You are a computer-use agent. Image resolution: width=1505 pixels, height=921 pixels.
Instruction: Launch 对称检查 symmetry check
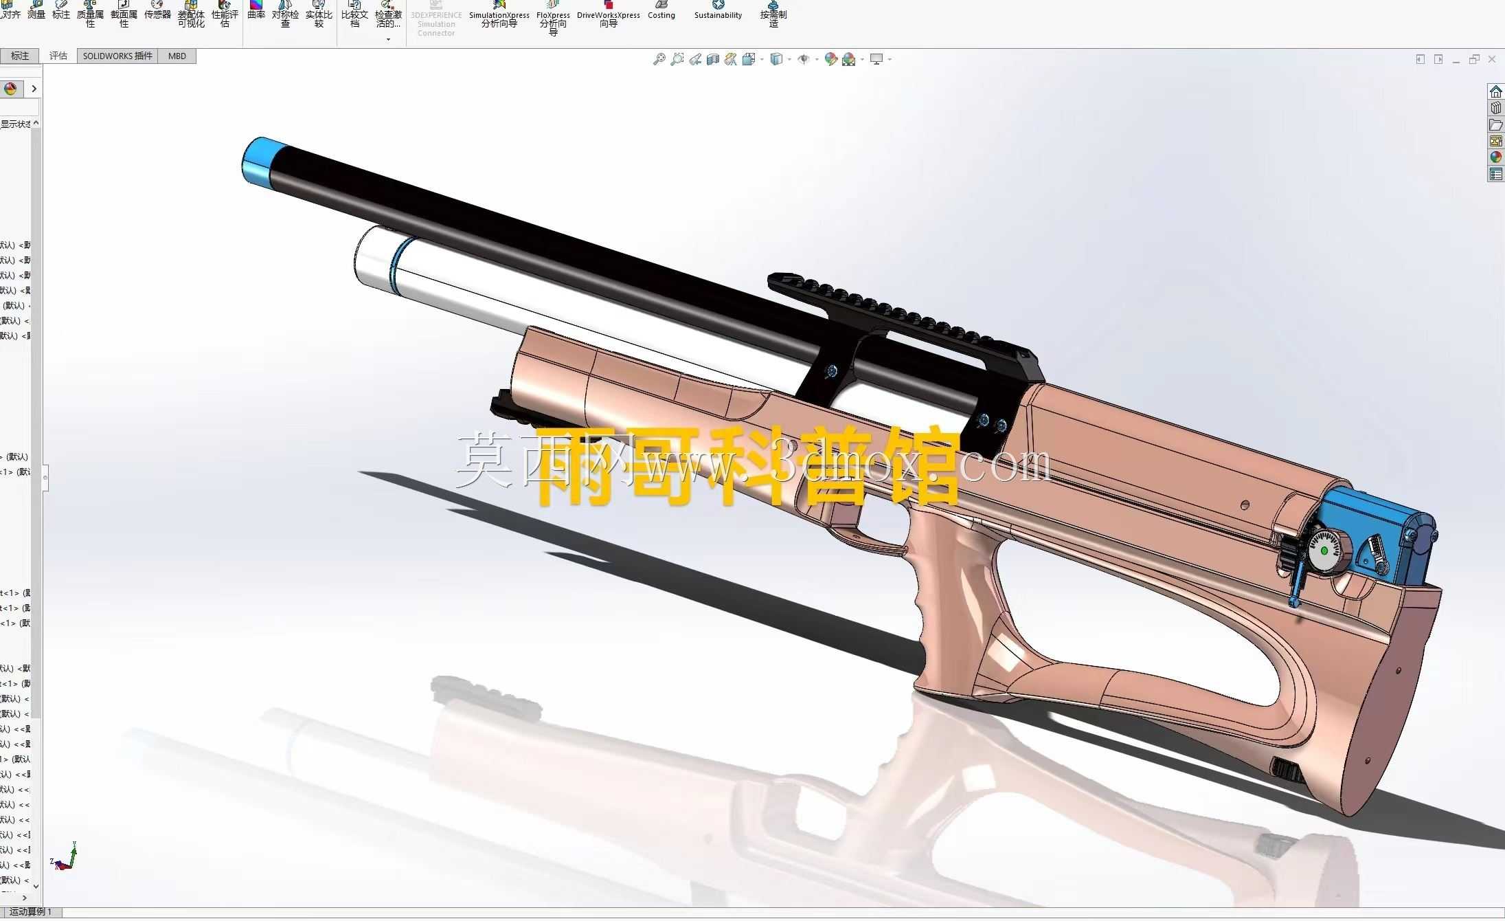[x=285, y=14]
